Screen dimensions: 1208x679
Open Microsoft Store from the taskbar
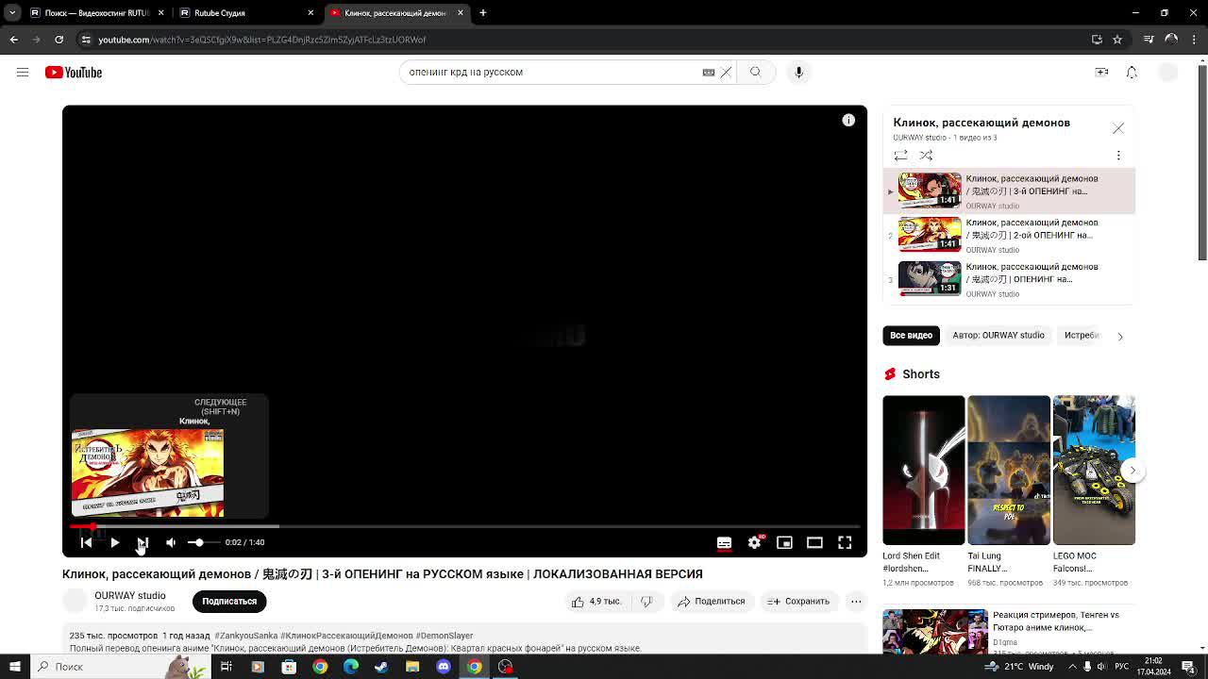[x=289, y=667]
